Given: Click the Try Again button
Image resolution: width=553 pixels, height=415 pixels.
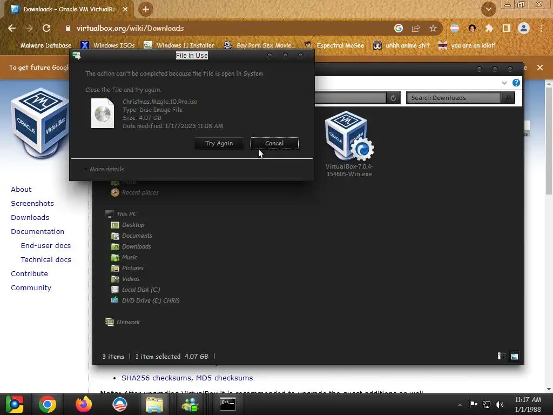Looking at the screenshot, I should 219,143.
